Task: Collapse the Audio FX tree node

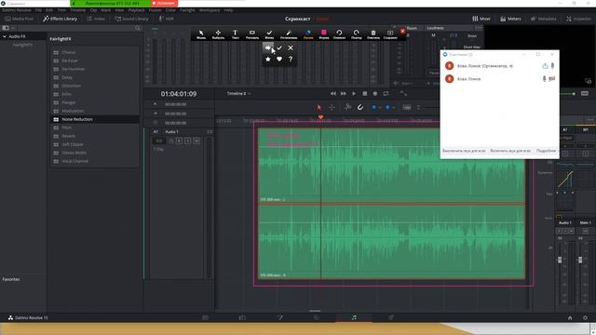Action: point(5,36)
